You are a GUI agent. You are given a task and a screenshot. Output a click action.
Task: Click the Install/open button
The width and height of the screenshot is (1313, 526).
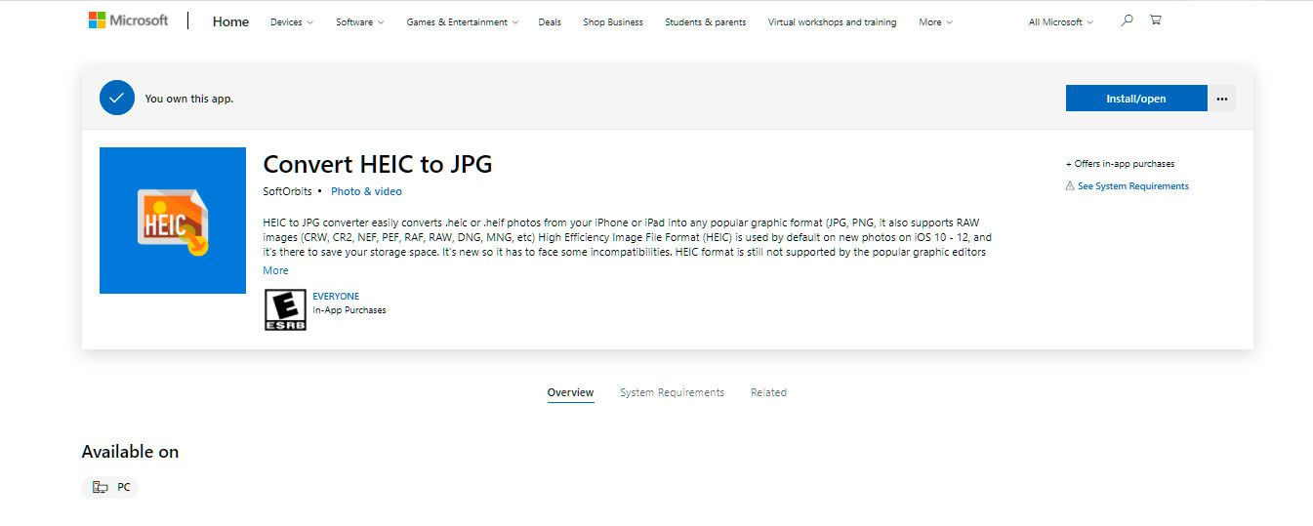pyautogui.click(x=1136, y=99)
